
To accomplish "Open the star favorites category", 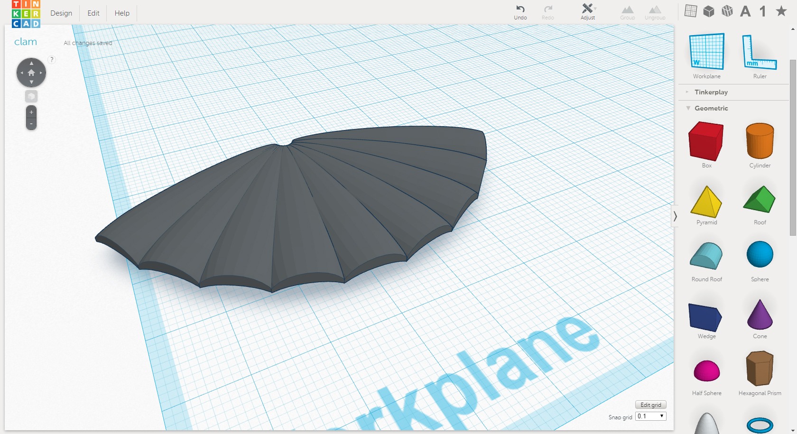I will click(x=781, y=11).
